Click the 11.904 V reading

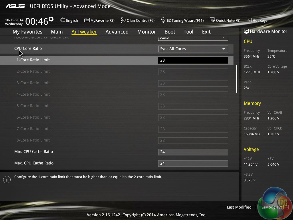(x=250, y=164)
